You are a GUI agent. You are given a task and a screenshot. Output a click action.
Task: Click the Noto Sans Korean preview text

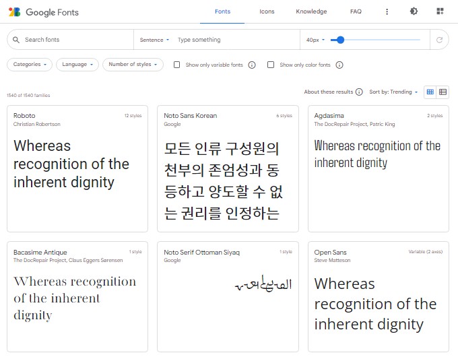coord(223,181)
